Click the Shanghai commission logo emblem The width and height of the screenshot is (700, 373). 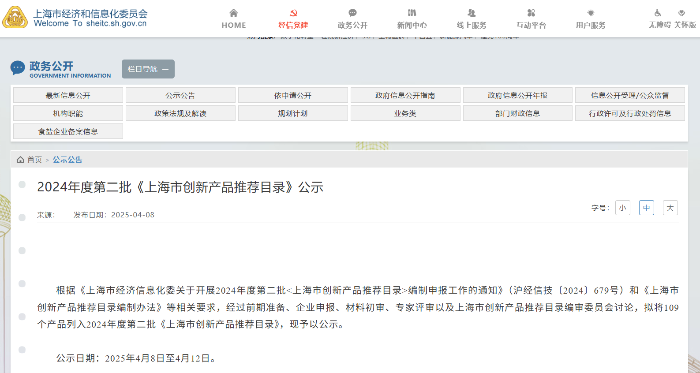point(15,18)
